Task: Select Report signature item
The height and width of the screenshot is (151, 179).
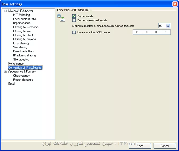Action: point(23,80)
